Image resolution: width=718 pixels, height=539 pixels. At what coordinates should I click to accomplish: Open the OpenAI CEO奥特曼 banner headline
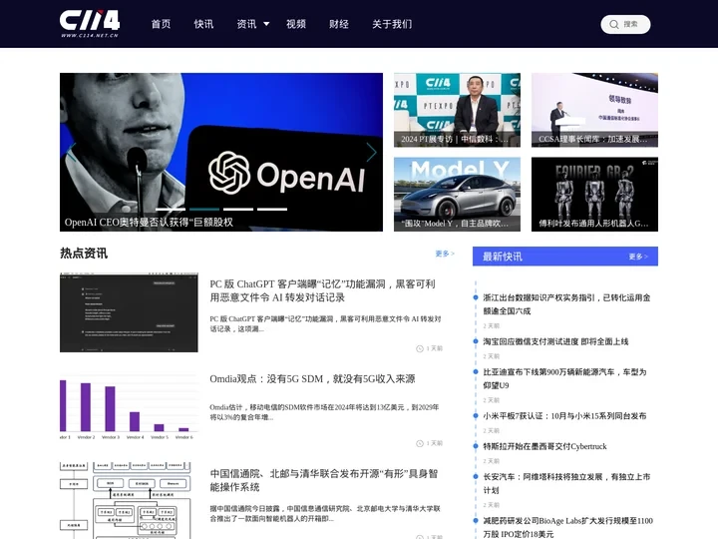(149, 223)
